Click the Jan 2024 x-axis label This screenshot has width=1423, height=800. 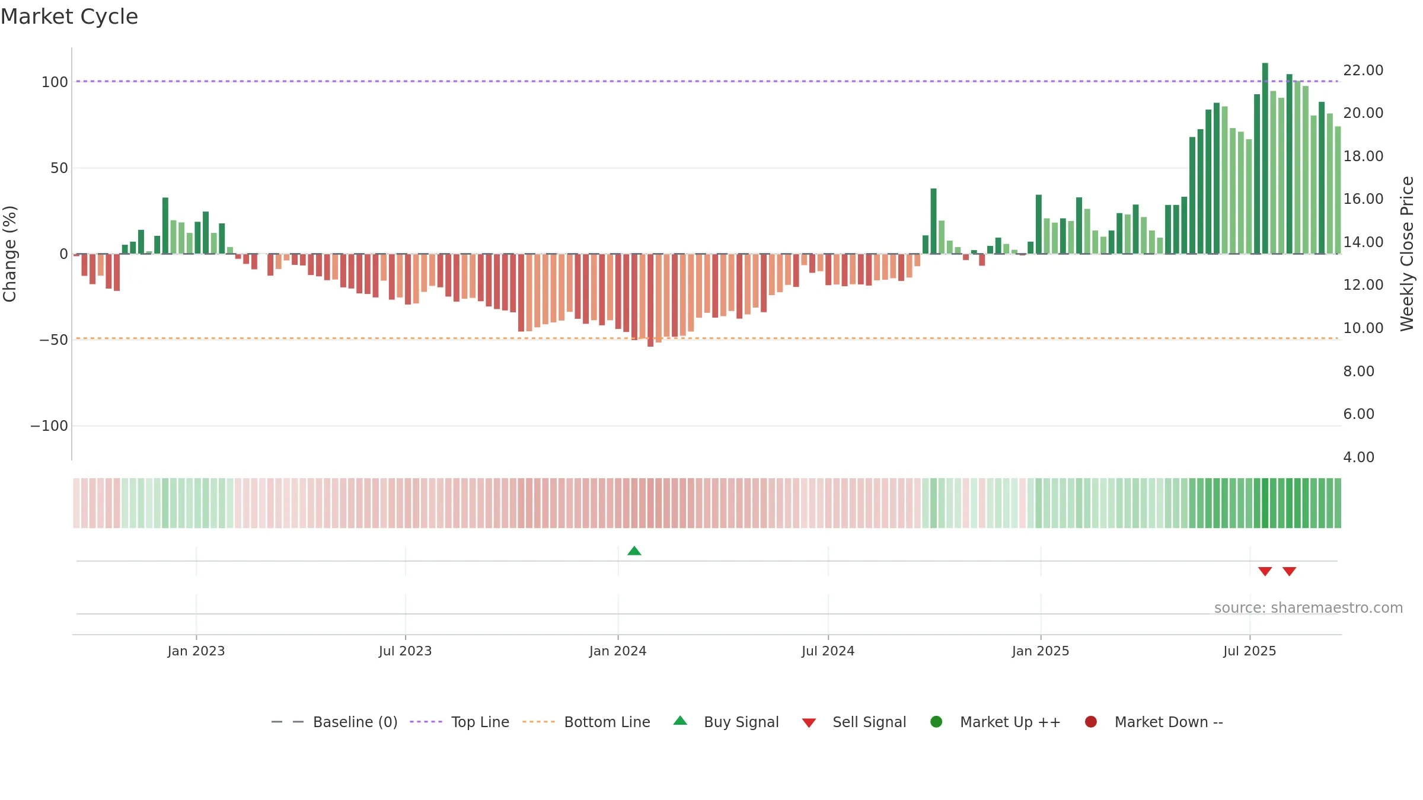(x=618, y=651)
